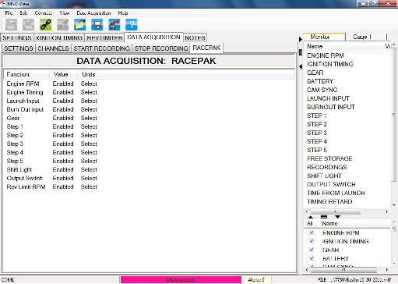This screenshot has height=284, width=398.
Task: Open the Data Acquisition SETTINGS sub-tab
Action: pos(19,48)
